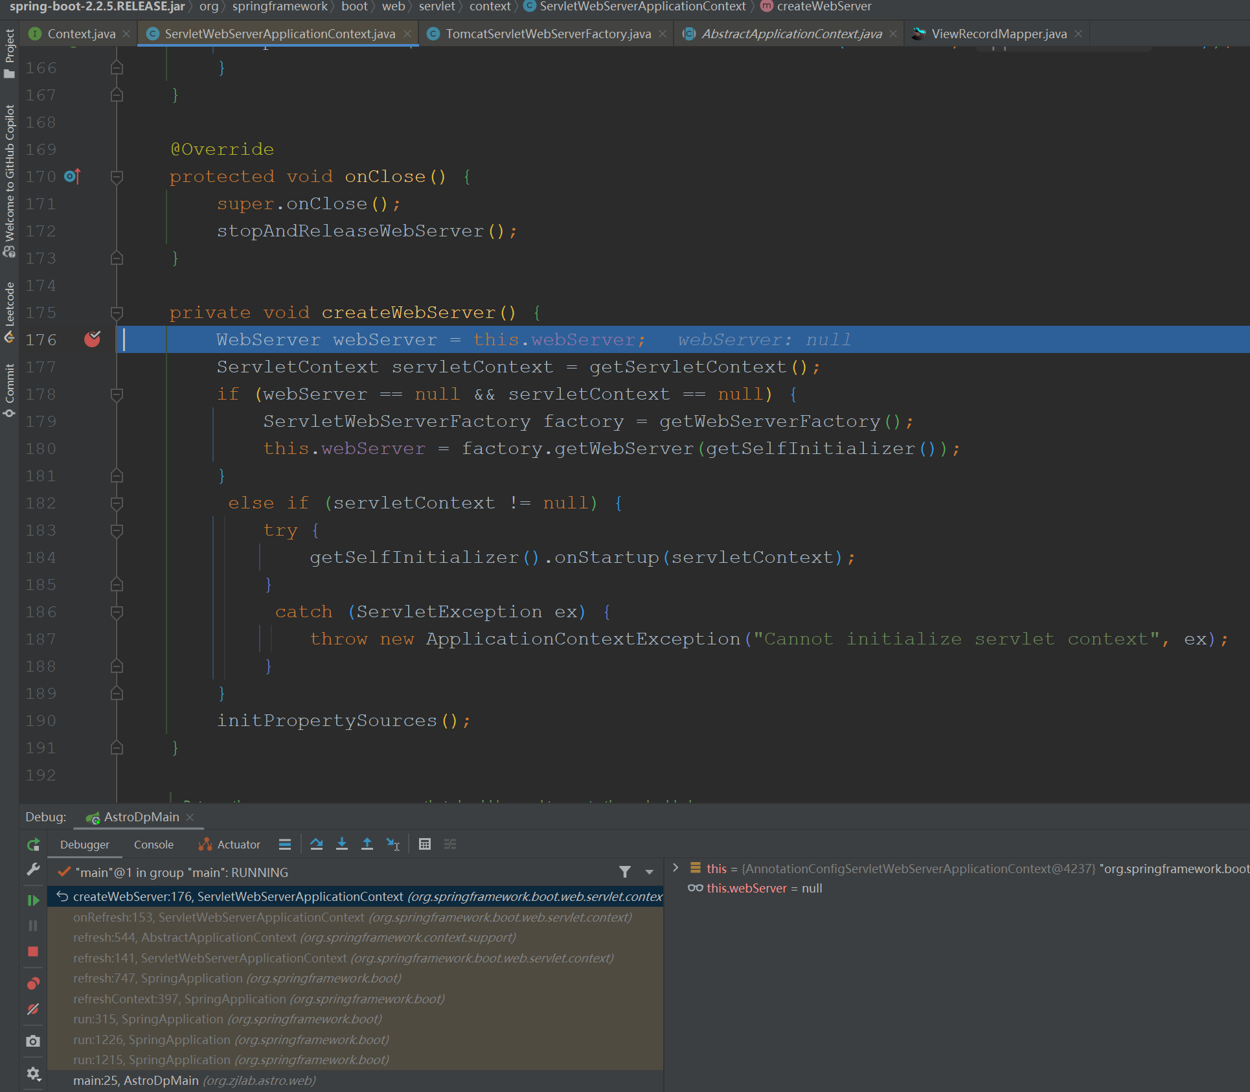This screenshot has width=1250, height=1092.
Task: Toggle the thread filter funnel icon
Action: (x=624, y=872)
